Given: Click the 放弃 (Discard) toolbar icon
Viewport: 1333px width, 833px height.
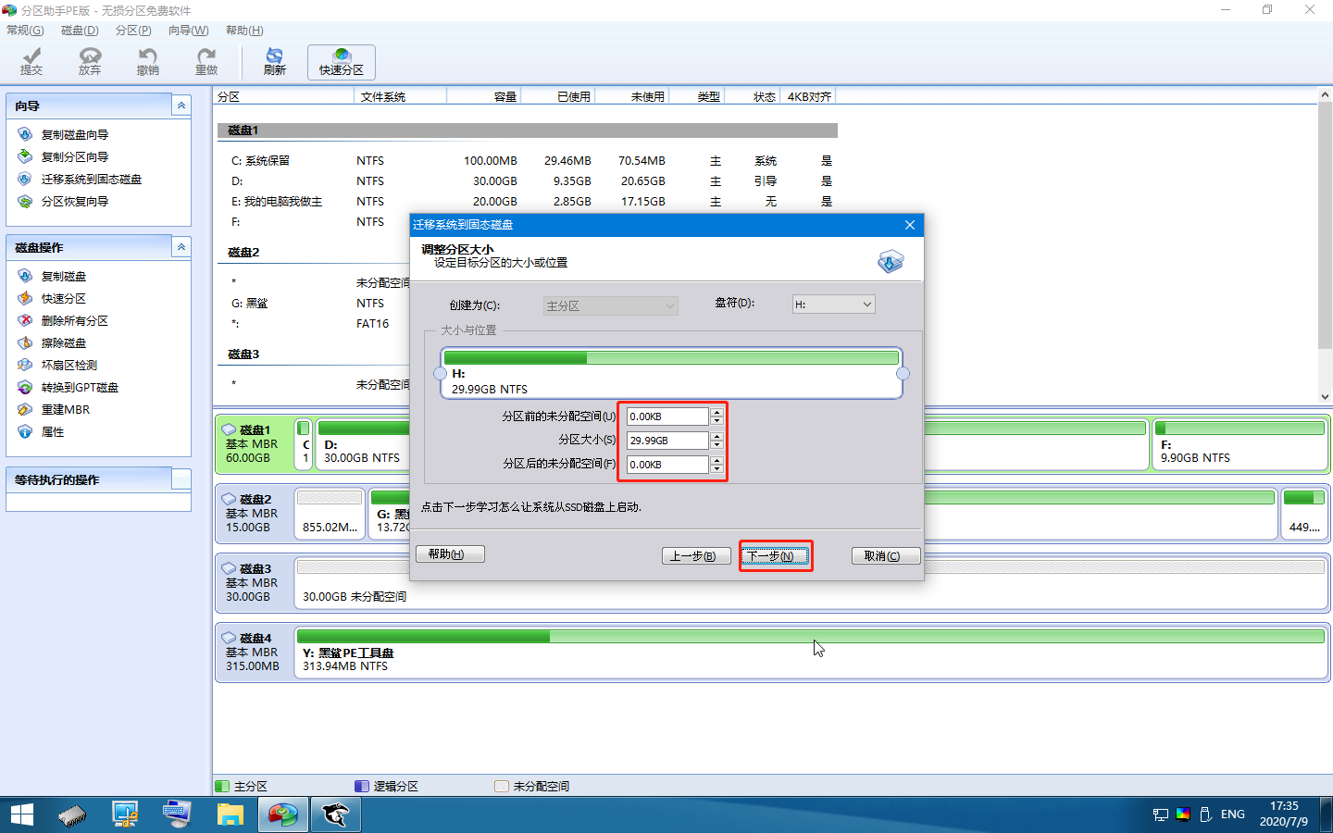Looking at the screenshot, I should pos(90,62).
